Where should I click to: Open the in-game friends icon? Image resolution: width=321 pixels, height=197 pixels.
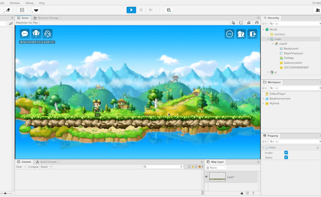[x=241, y=34]
